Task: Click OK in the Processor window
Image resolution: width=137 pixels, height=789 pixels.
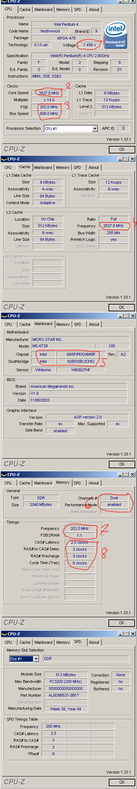Action: (x=122, y=149)
